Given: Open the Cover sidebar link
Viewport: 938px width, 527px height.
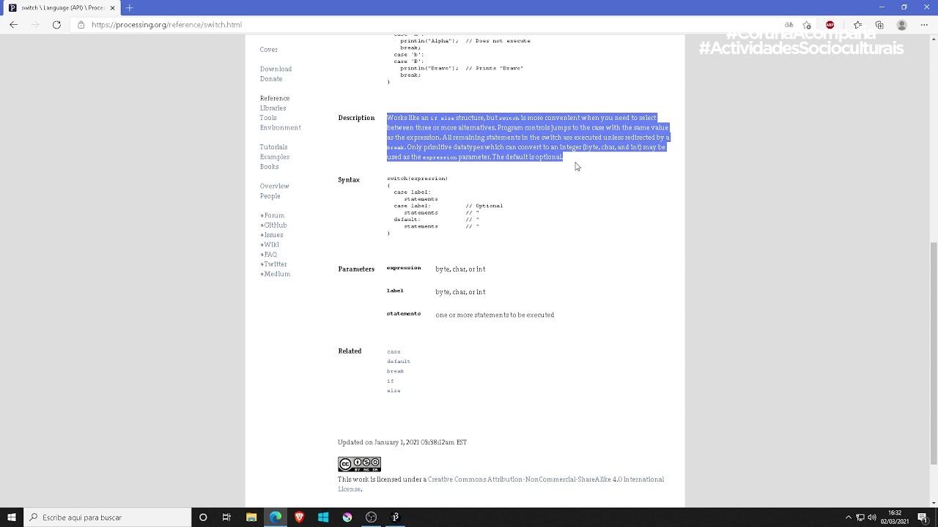Looking at the screenshot, I should point(268,50).
